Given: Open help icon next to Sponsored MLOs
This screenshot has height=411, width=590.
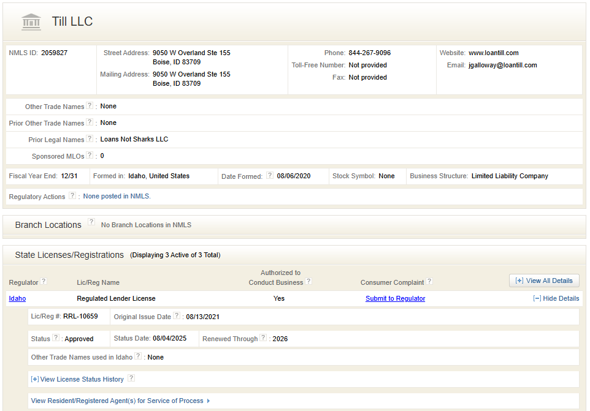Looking at the screenshot, I should point(90,155).
